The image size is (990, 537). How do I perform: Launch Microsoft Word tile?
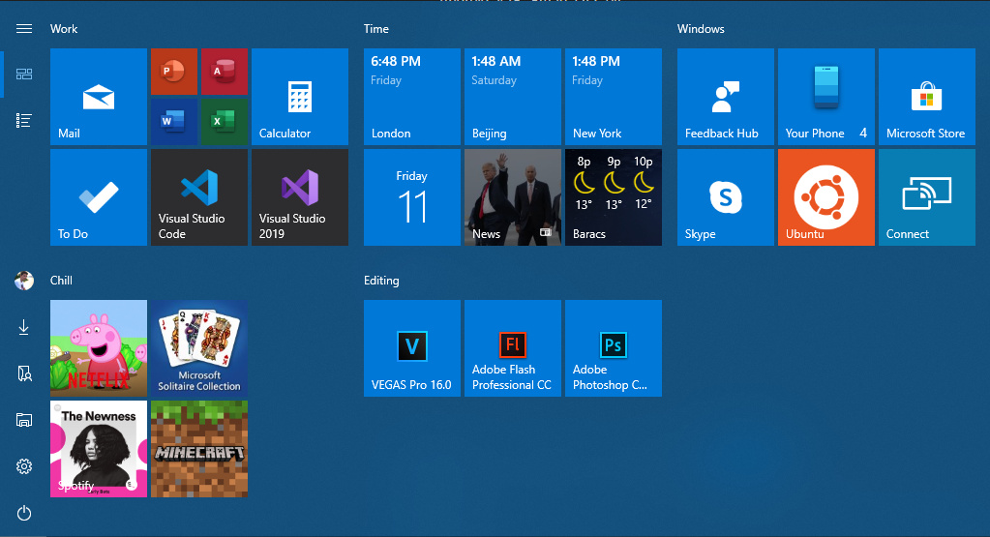click(x=173, y=122)
